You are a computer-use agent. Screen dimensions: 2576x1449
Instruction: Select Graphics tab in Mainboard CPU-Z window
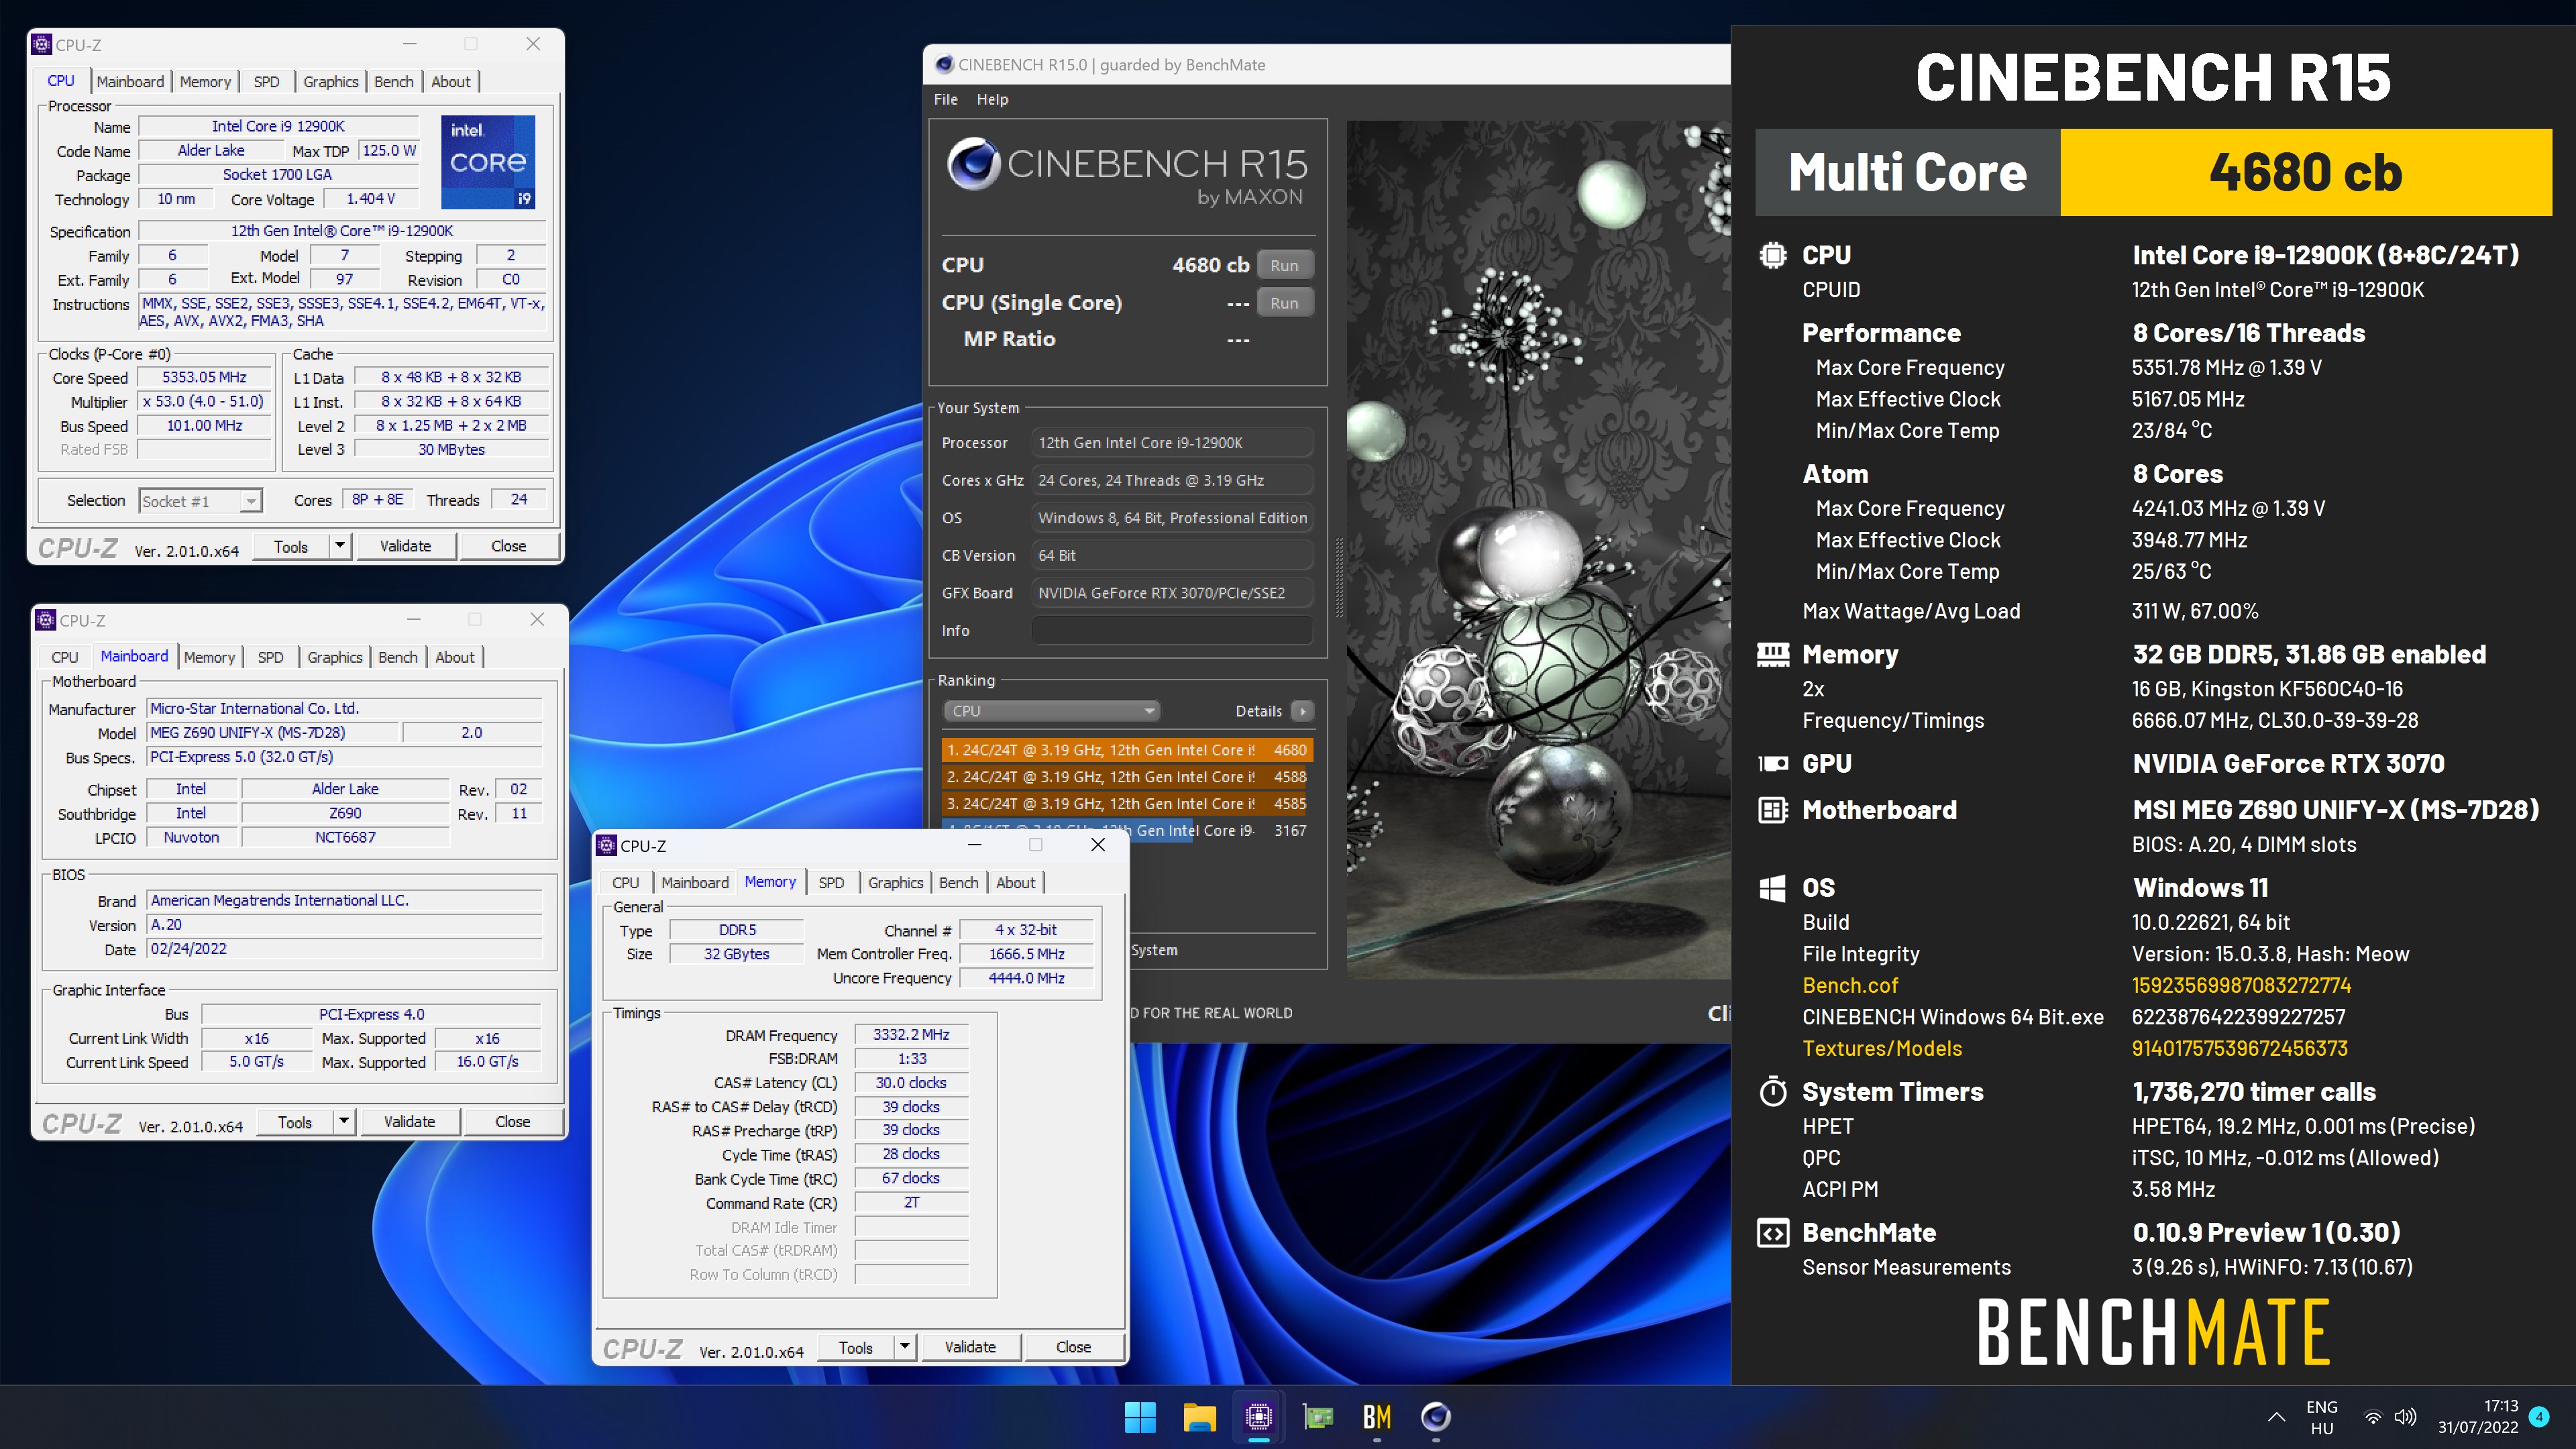334,657
